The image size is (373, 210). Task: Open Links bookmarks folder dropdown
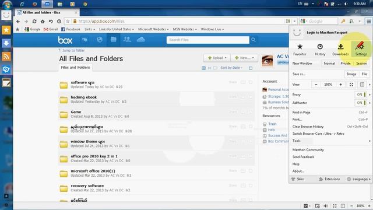coord(90,29)
